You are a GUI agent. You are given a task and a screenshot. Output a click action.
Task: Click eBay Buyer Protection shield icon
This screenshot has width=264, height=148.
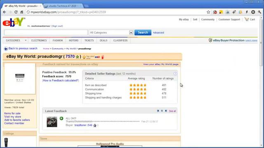(210, 40)
